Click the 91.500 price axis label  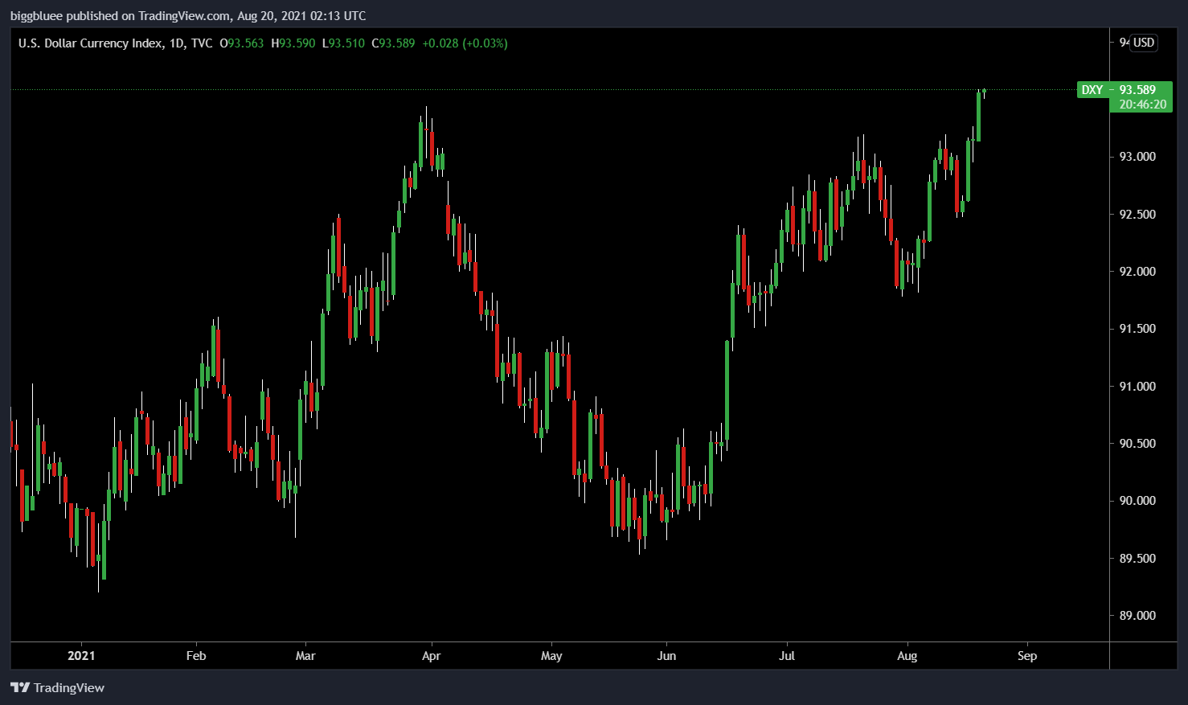click(x=1137, y=329)
